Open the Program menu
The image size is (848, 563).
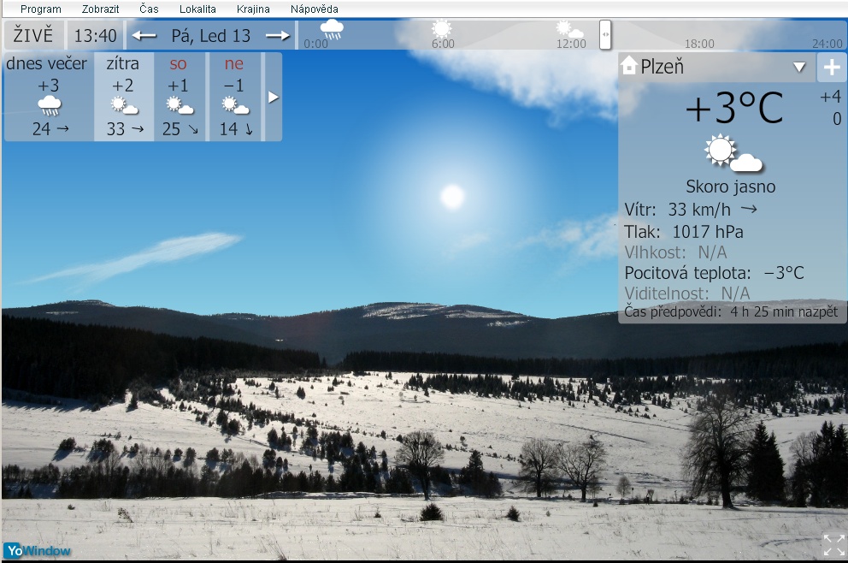pos(40,9)
